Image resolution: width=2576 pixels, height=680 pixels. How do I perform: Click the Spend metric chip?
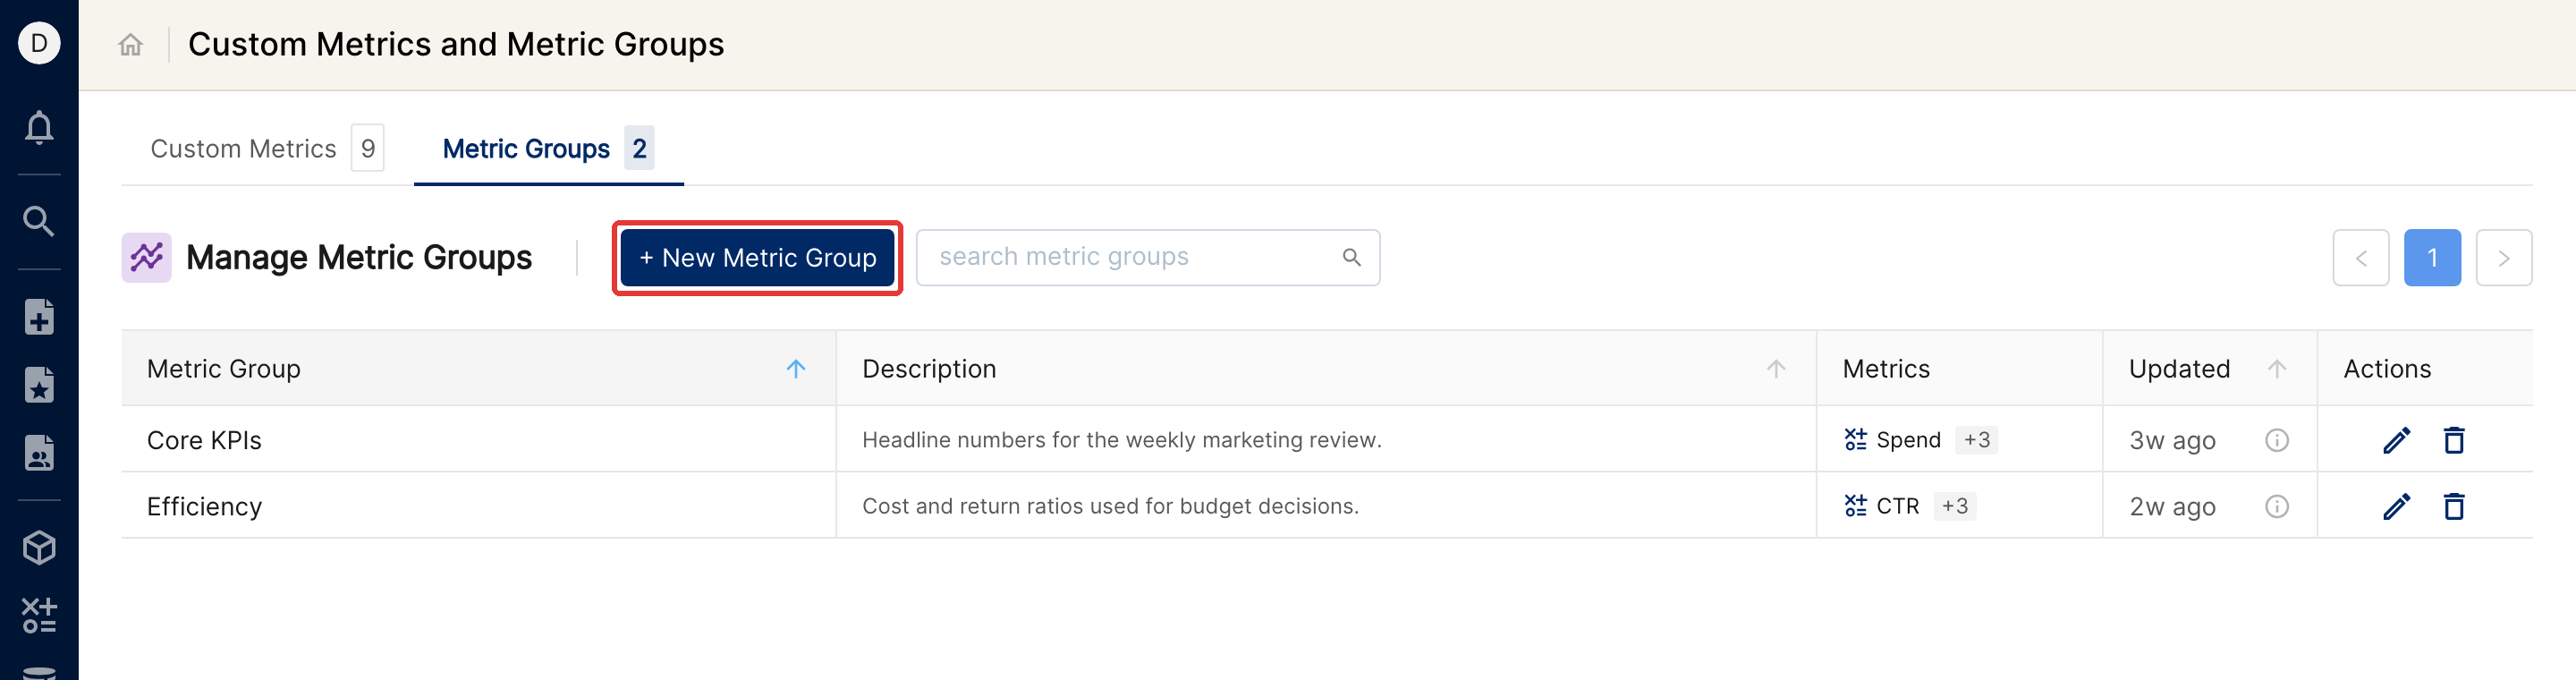[x=1892, y=440]
